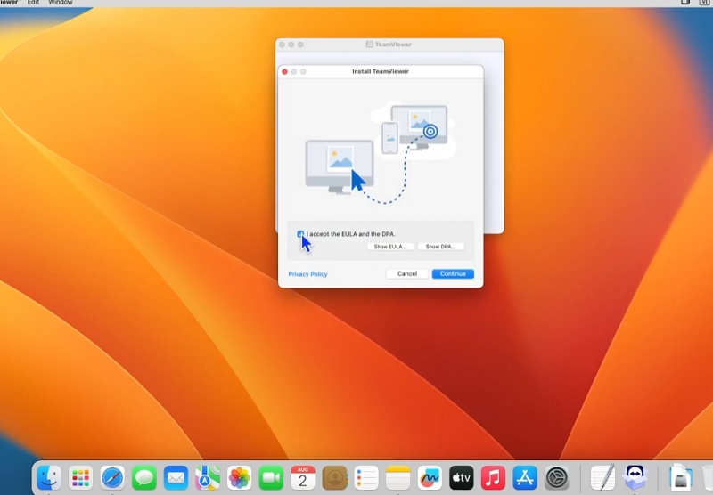The width and height of the screenshot is (713, 495).
Task: Open the Window menu
Action: coord(61,3)
